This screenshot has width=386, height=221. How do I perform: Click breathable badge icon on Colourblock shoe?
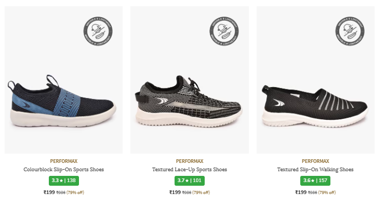pyautogui.click(x=97, y=29)
